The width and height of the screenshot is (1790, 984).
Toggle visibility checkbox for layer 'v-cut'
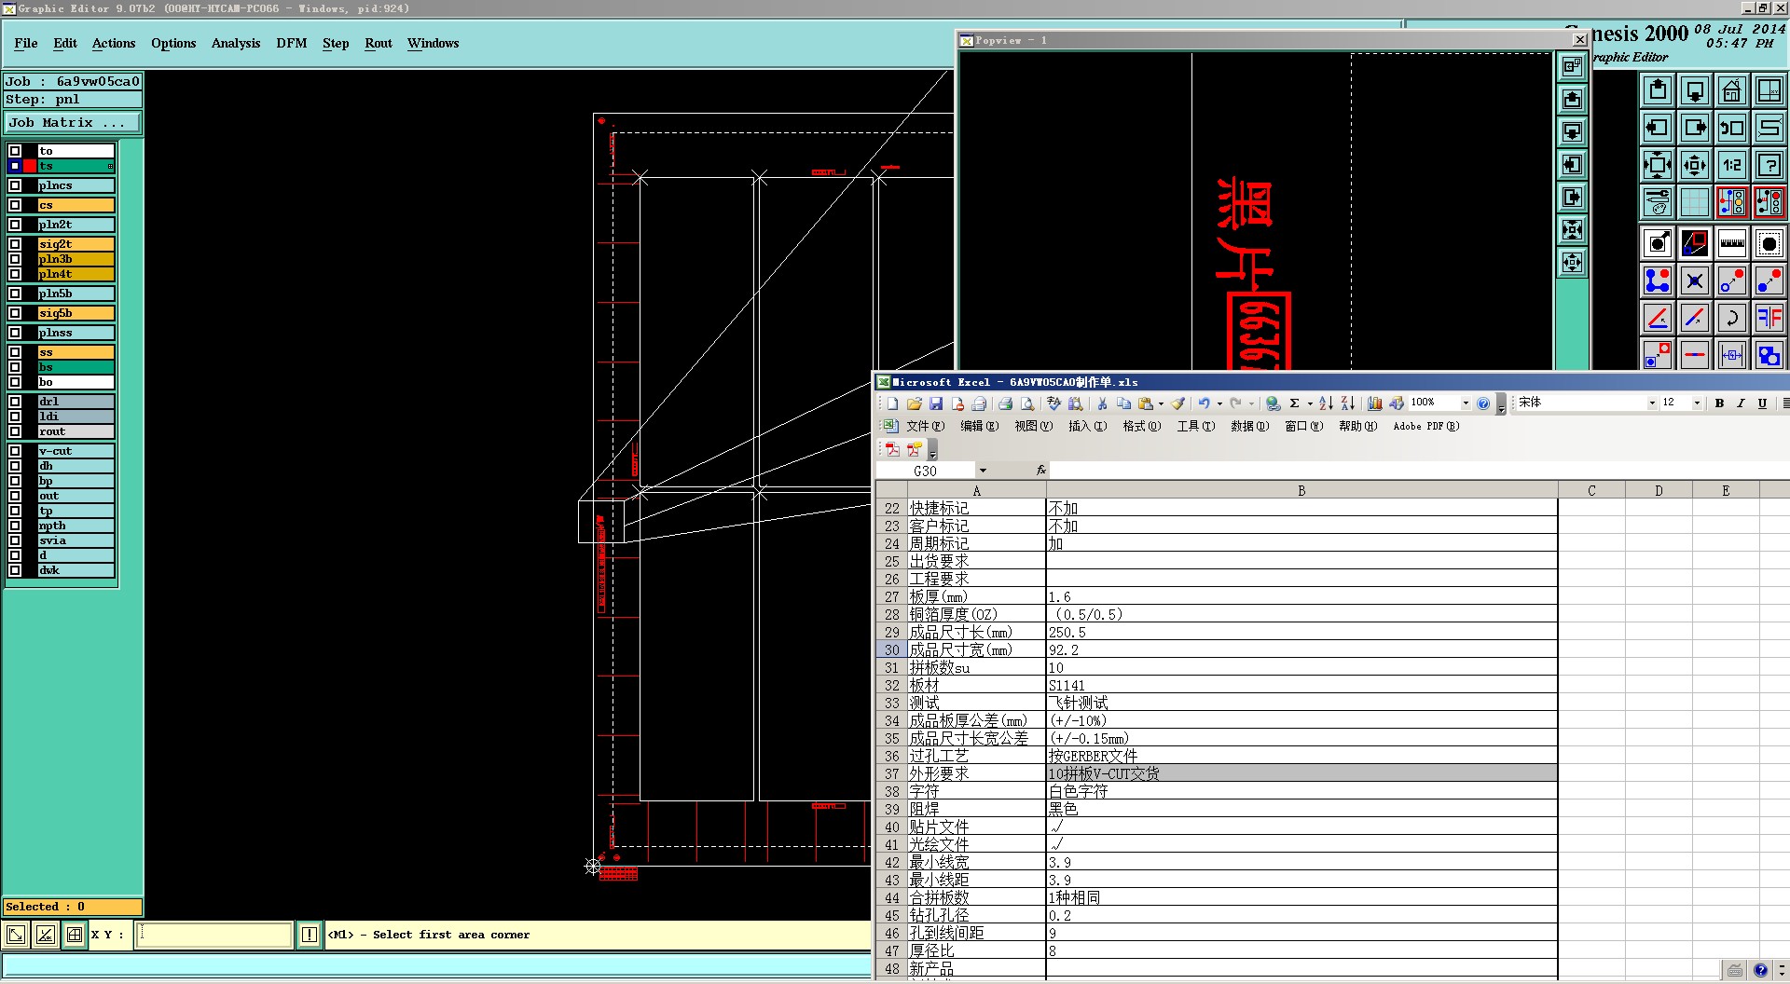[15, 451]
